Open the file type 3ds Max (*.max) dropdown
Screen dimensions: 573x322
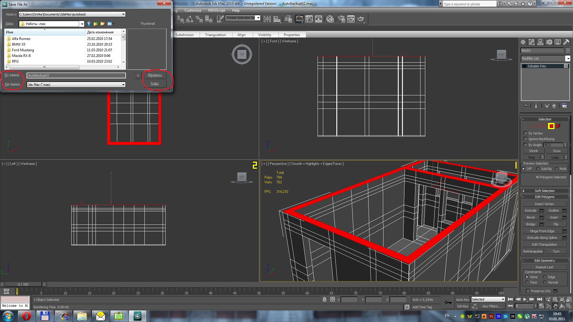[123, 85]
